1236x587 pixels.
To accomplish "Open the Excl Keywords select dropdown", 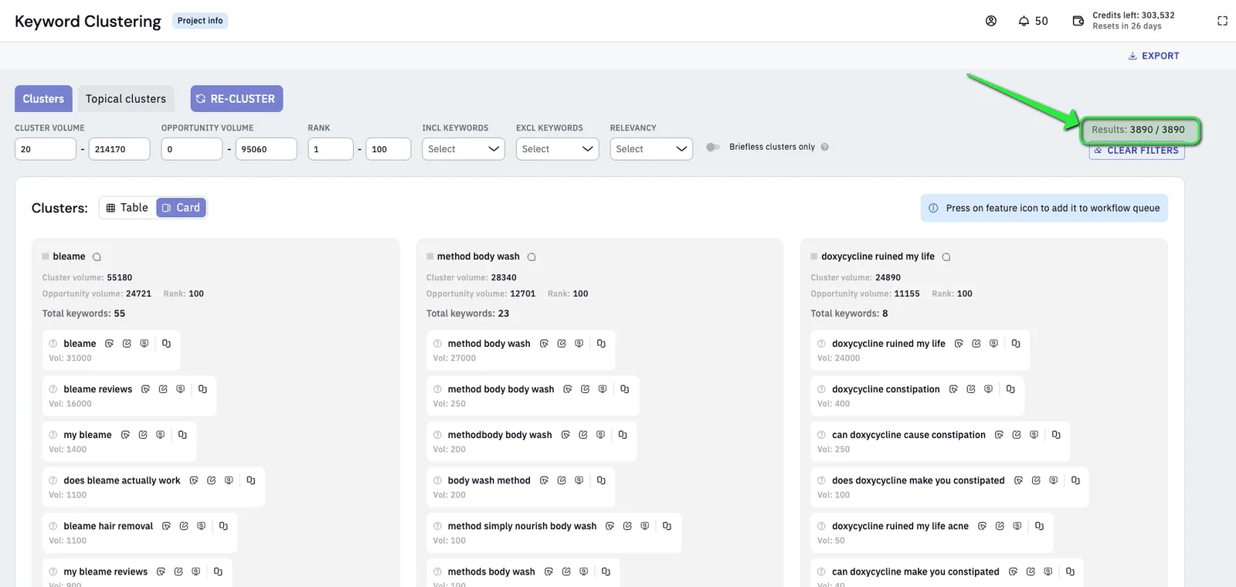I will (x=558, y=149).
